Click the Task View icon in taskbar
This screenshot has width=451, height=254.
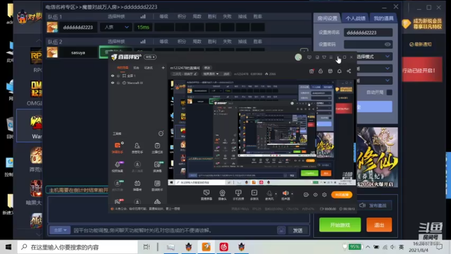[x=147, y=247]
